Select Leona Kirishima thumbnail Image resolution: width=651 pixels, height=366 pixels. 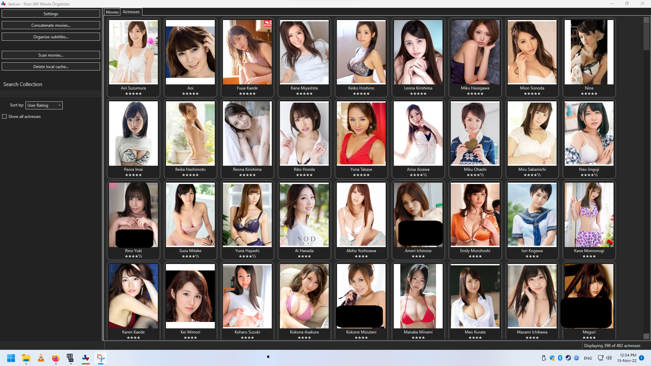[x=418, y=52]
